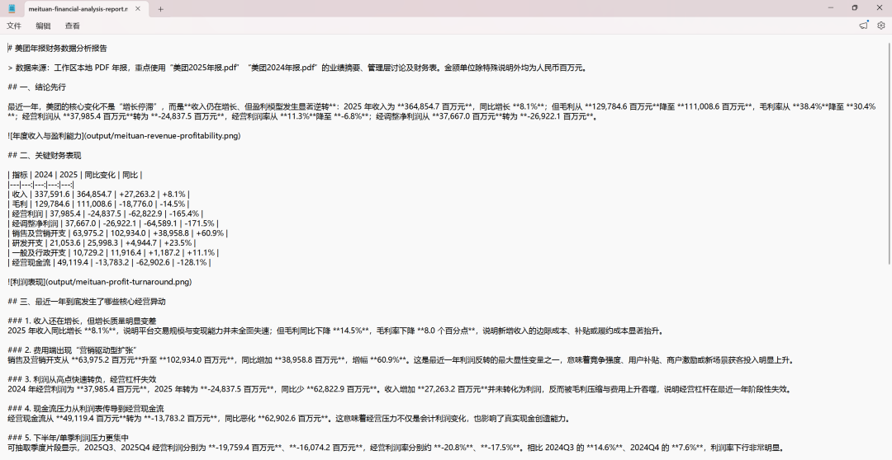Click the heading '### 3. 利润从高点快速转负'
Screen dimensions: 892x460
82,379
